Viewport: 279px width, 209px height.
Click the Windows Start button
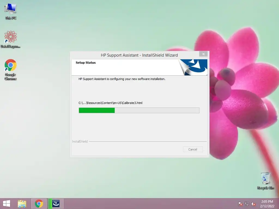pos(7,204)
